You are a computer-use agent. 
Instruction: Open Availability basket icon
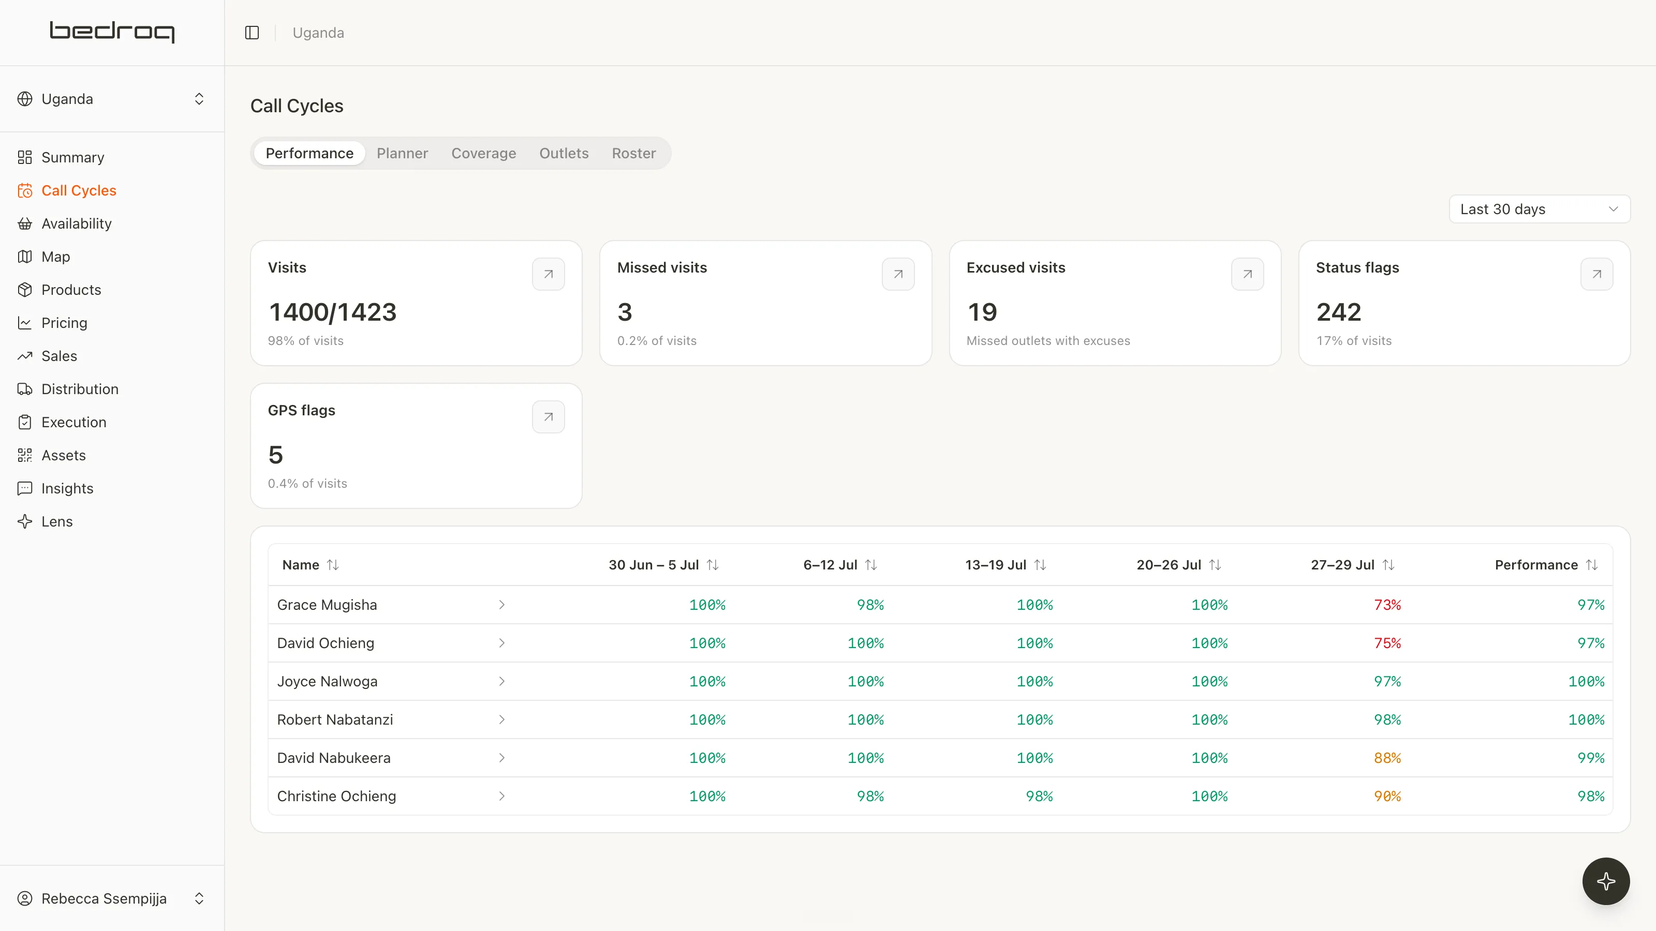click(24, 223)
